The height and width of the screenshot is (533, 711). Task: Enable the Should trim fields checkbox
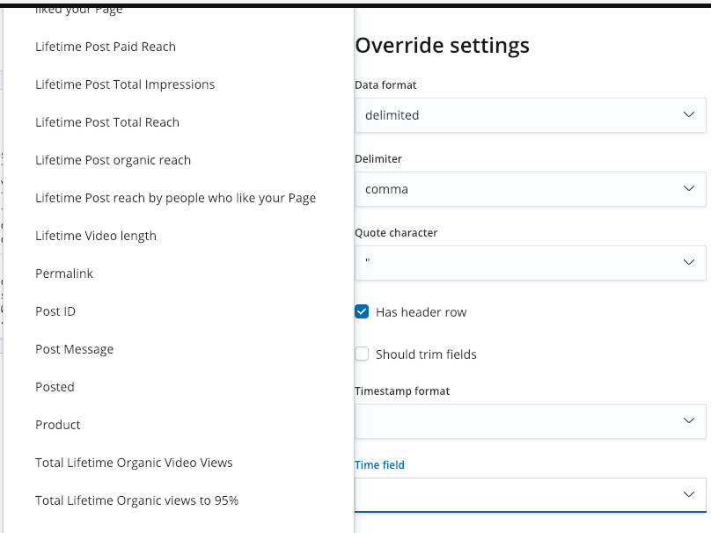(x=362, y=354)
